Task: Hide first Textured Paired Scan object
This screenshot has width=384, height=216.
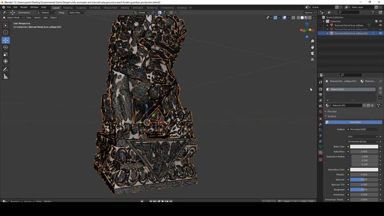Action: [x=380, y=25]
